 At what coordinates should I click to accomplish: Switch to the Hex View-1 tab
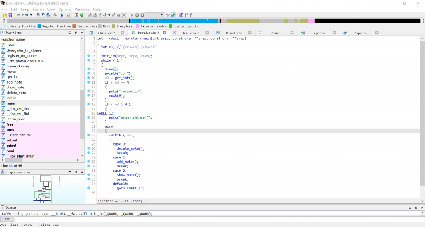(x=191, y=33)
